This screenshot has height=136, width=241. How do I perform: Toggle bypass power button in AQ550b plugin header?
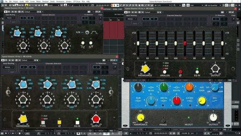[x=3, y=60]
